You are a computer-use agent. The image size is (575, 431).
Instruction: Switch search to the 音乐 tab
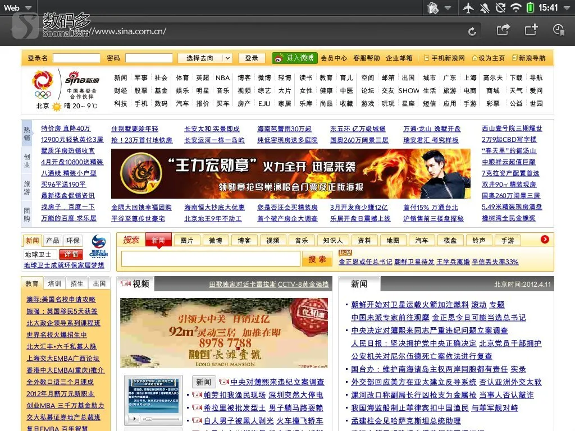click(301, 240)
